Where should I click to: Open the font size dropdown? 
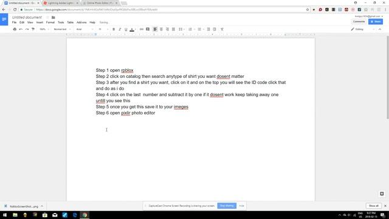(103, 29)
